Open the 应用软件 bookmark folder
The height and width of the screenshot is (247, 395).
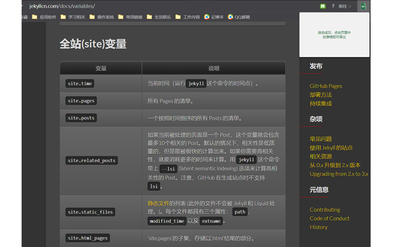tap(44, 17)
